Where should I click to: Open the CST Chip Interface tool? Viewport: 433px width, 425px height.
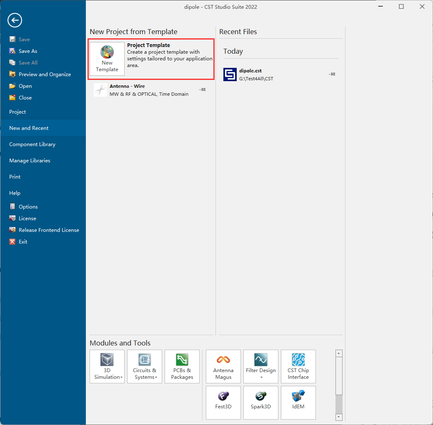pos(298,367)
